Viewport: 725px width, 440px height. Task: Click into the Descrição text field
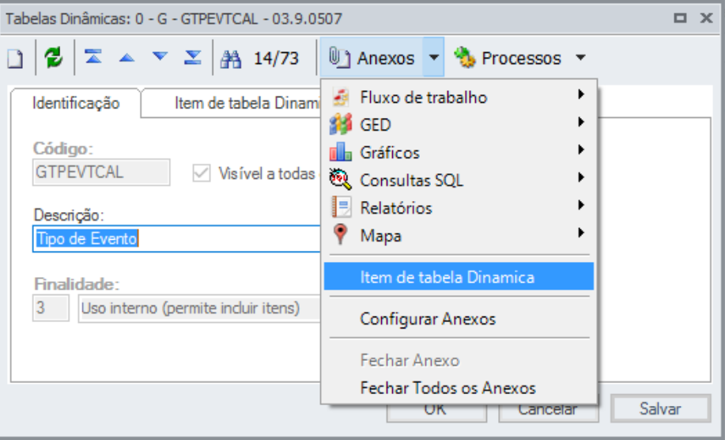(176, 239)
